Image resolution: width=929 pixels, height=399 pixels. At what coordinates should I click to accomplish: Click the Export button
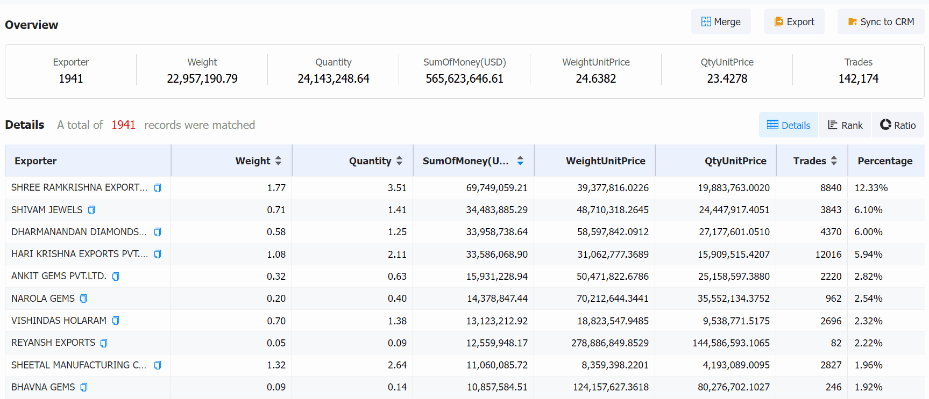click(x=794, y=22)
